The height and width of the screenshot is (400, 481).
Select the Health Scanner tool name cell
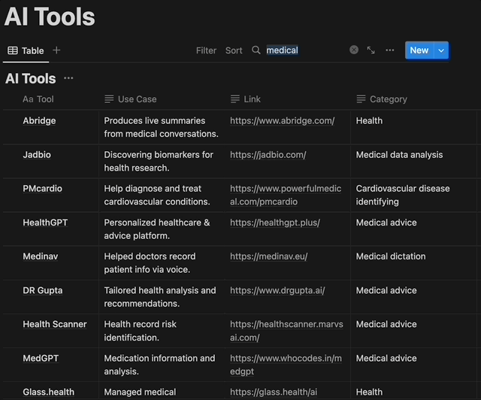[51, 331]
